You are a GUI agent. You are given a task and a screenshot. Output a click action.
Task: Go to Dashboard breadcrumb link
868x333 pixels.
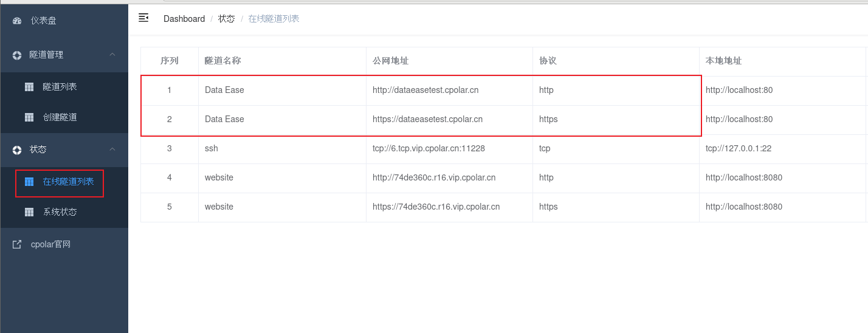tap(184, 19)
